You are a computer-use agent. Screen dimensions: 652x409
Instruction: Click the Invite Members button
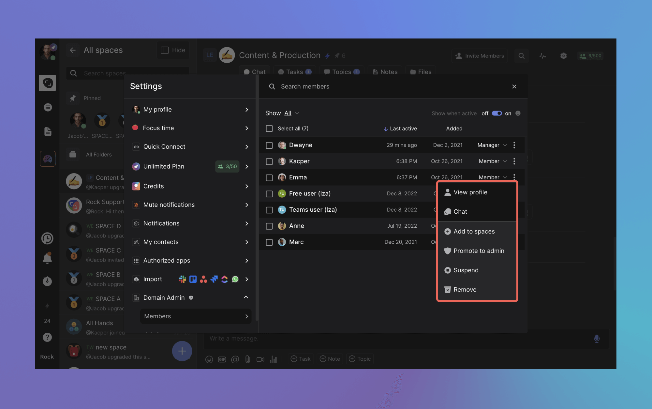tap(479, 56)
